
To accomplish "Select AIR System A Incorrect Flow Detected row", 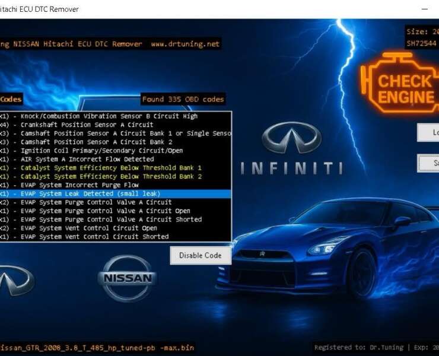I will (x=116, y=159).
